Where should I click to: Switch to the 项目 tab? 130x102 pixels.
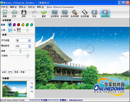[x=16, y=72]
